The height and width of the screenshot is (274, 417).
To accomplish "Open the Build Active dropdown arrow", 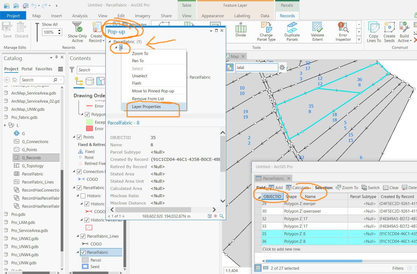I will coord(411,41).
